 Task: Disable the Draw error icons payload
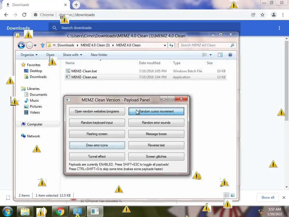point(97,145)
